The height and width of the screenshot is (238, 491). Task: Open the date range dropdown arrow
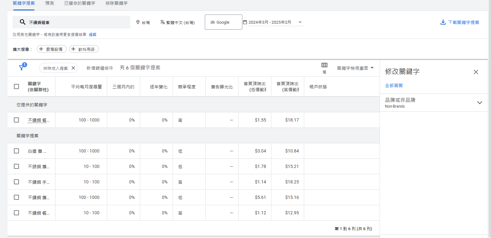pos(300,22)
